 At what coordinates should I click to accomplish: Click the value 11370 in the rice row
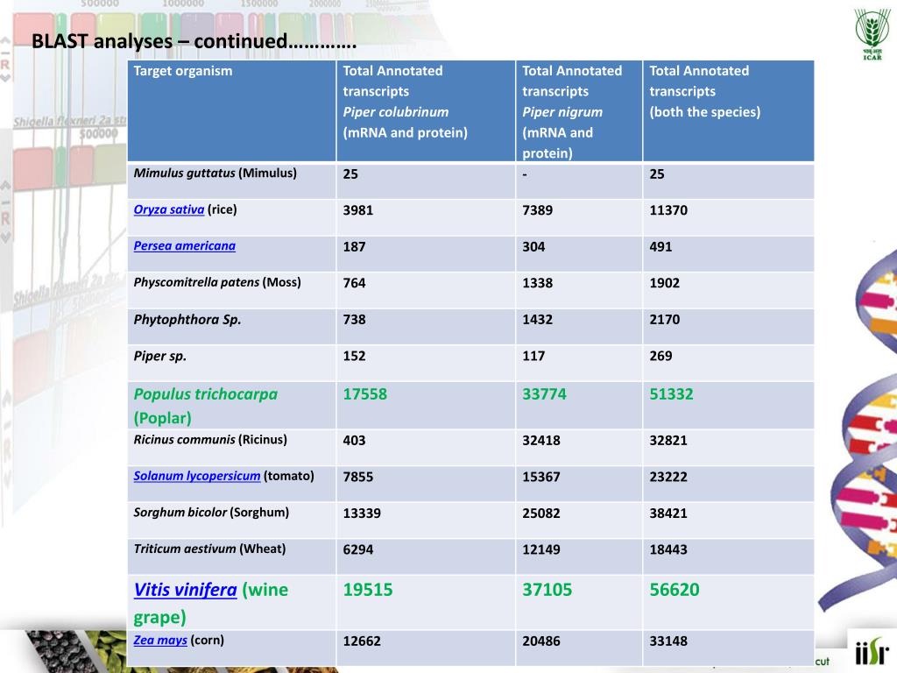coord(668,210)
